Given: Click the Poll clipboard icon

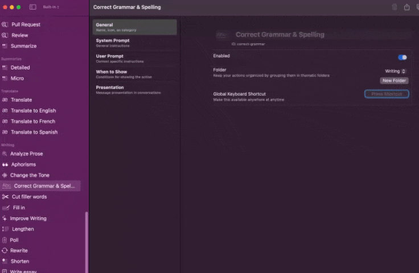Looking at the screenshot, I should pyautogui.click(x=5, y=240).
